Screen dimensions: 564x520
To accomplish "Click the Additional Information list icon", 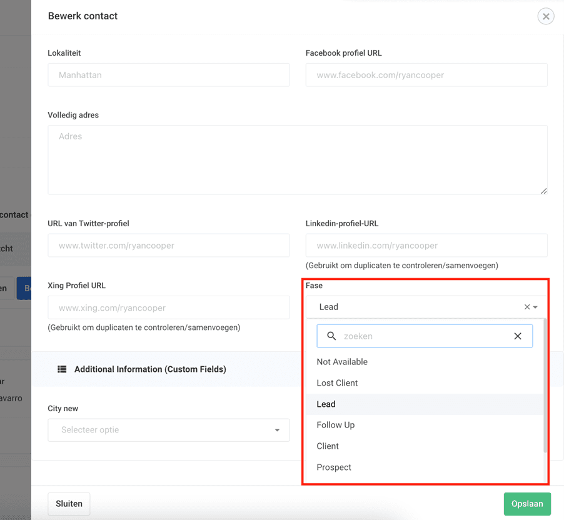I will (x=62, y=369).
